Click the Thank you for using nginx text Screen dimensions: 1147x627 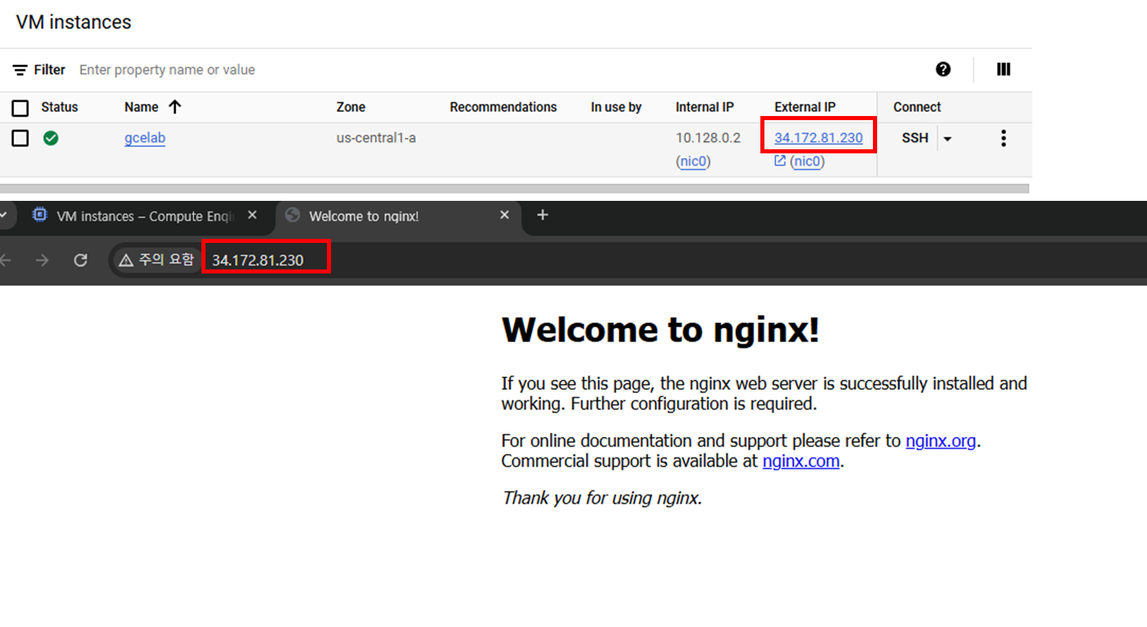(x=602, y=498)
